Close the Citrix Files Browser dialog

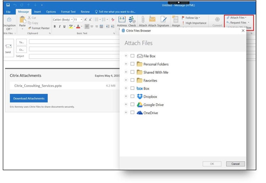(x=243, y=31)
